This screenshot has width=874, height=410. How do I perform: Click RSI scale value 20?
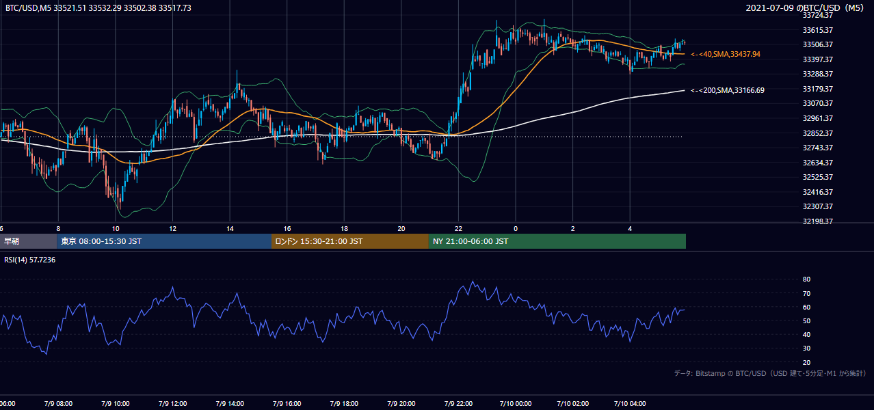tap(806, 362)
